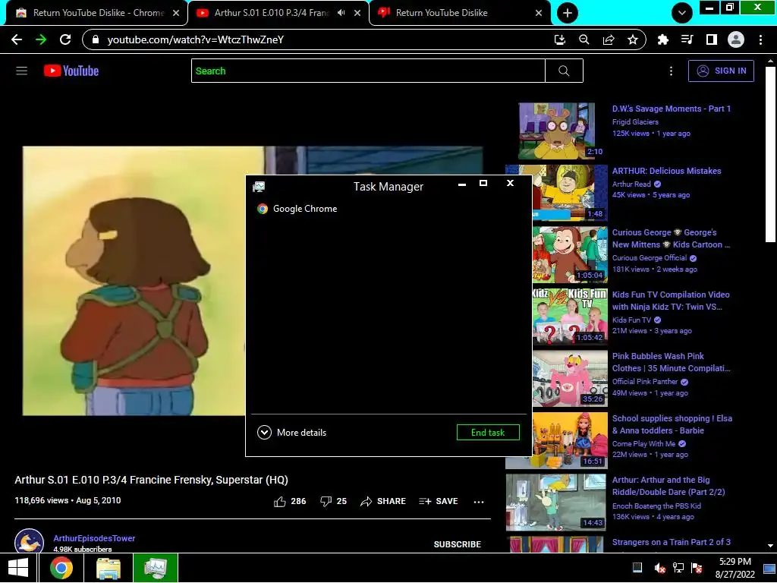This screenshot has height=583, width=777.
Task: Open Arthur and the Big Riddle thumbnail
Action: point(555,503)
